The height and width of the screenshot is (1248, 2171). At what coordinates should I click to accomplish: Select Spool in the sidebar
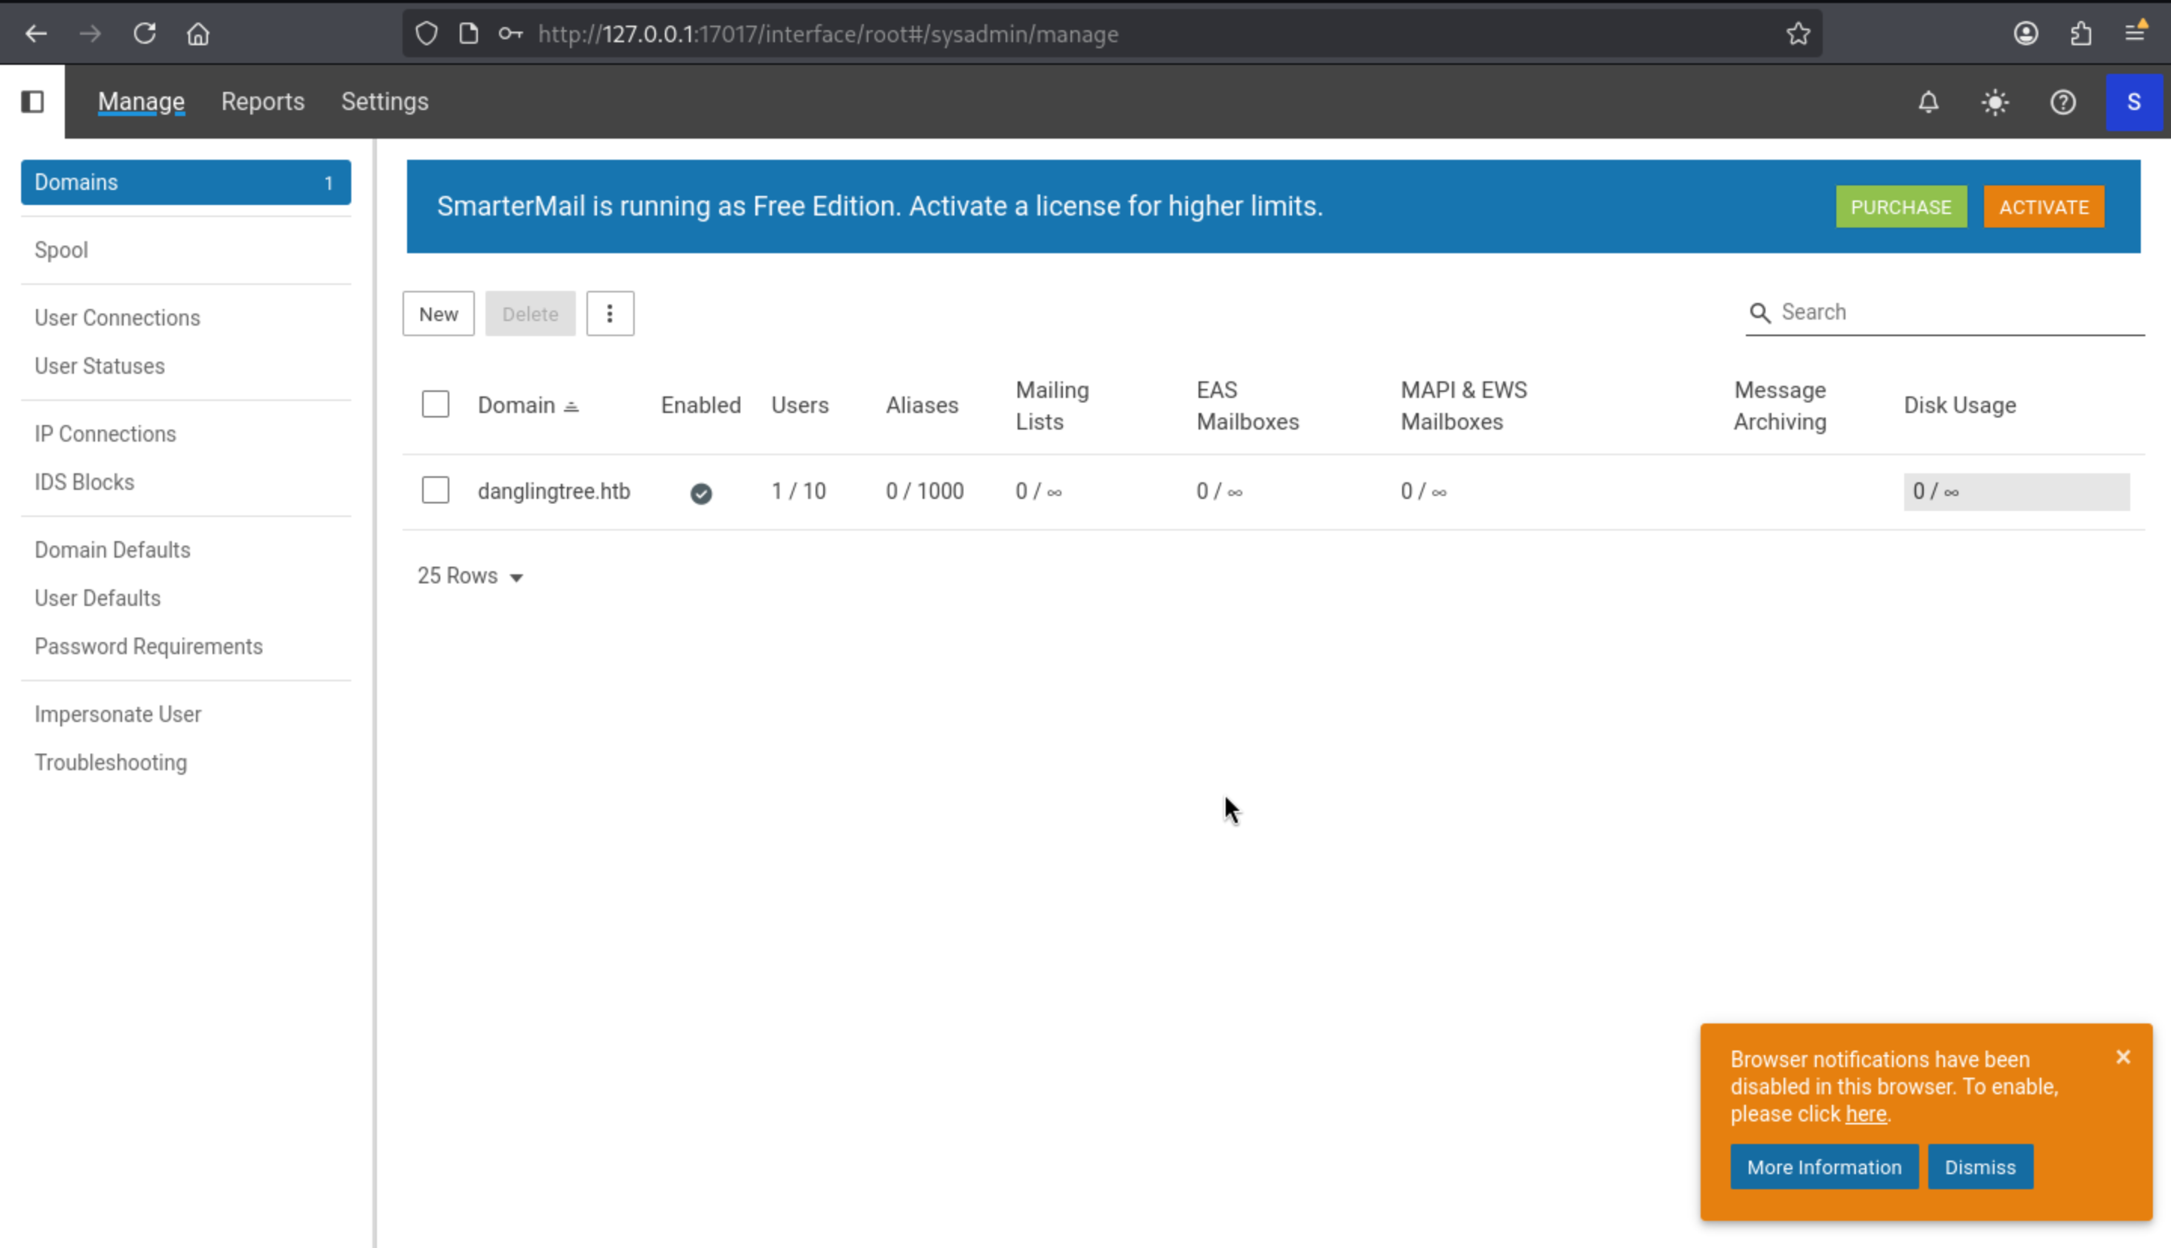point(61,249)
